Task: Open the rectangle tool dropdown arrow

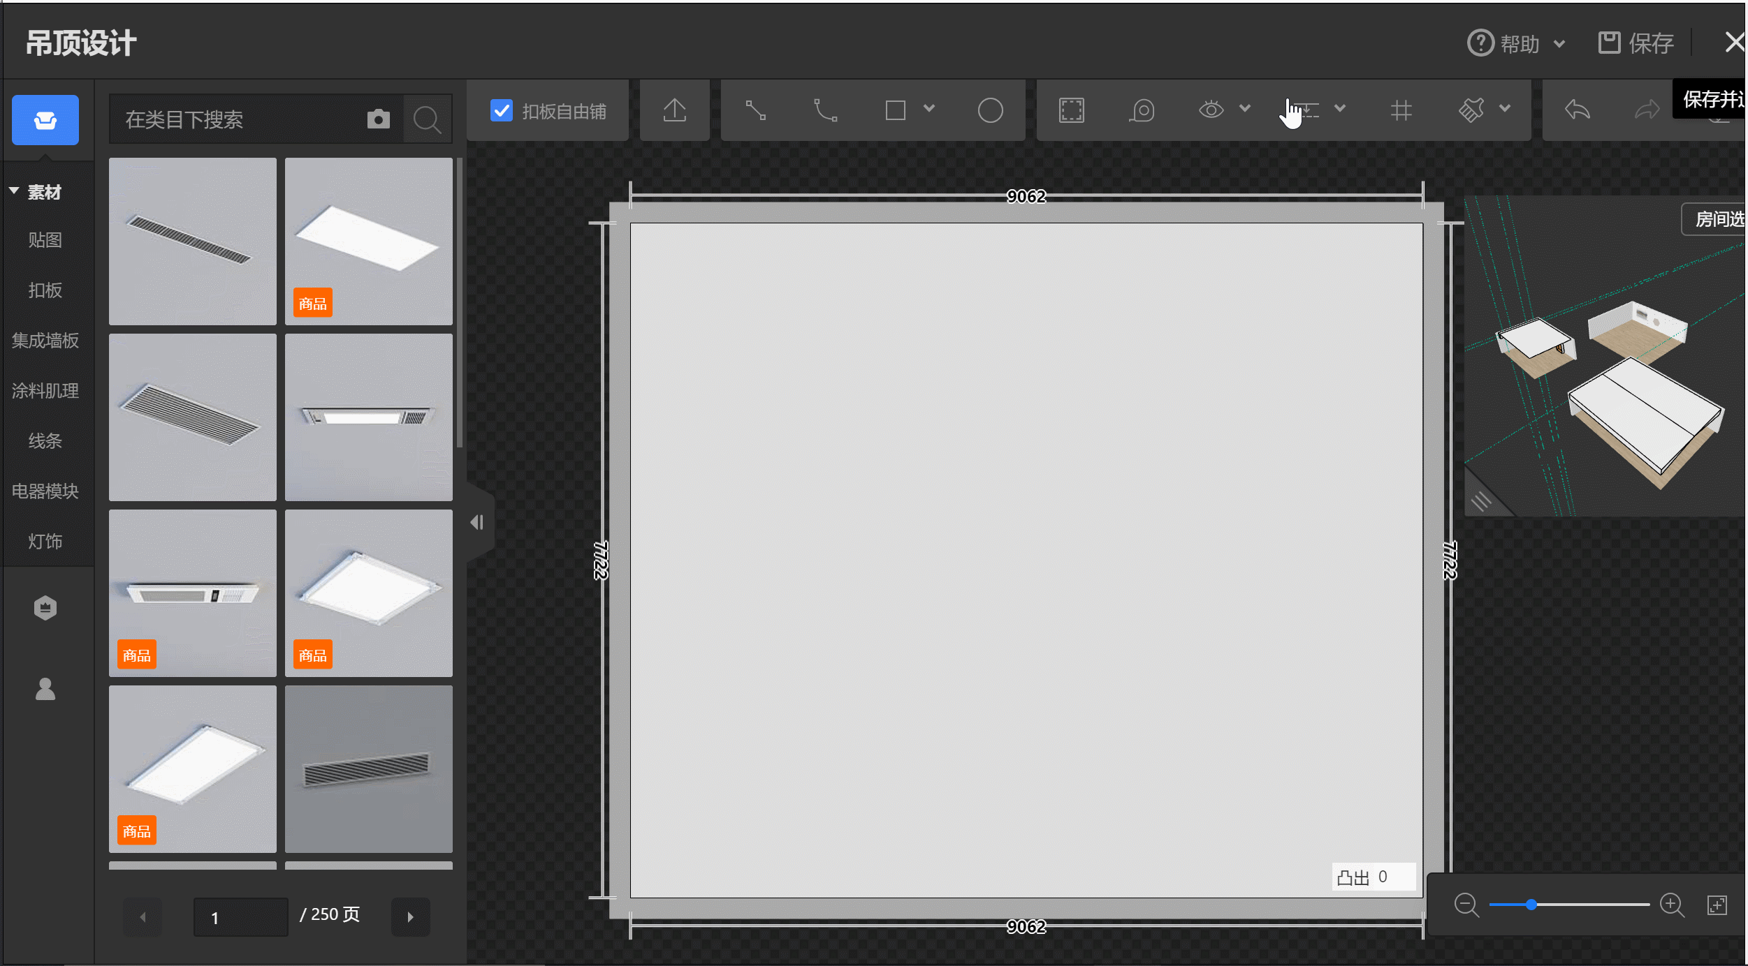Action: point(929,109)
